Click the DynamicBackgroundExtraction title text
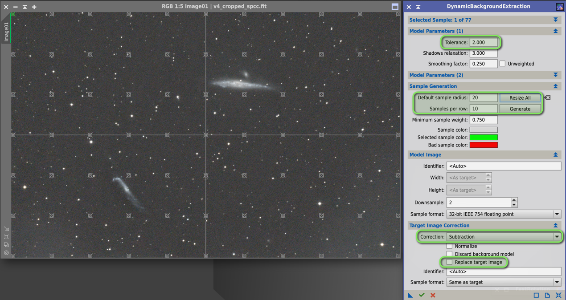This screenshot has height=300, width=566. 488,7
